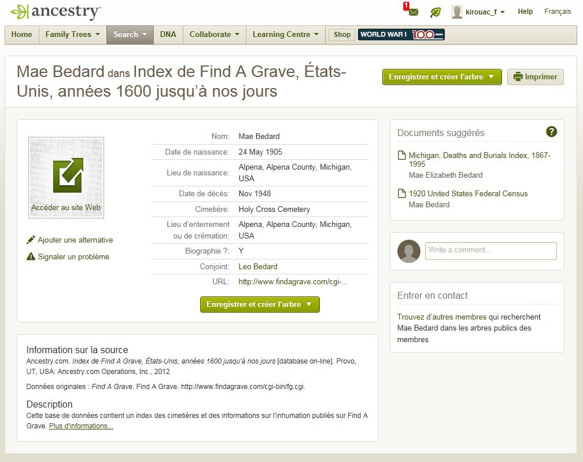The width and height of the screenshot is (583, 462).
Task: Go to the Home tab
Action: 21,35
